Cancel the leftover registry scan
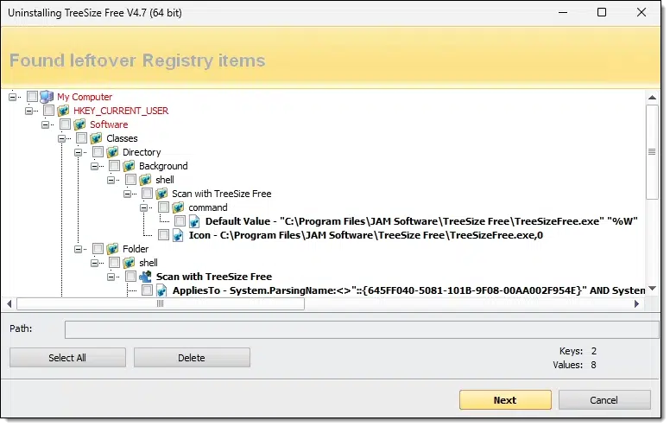This screenshot has height=427, width=670. (x=604, y=400)
